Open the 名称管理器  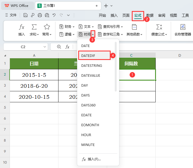click(x=183, y=30)
